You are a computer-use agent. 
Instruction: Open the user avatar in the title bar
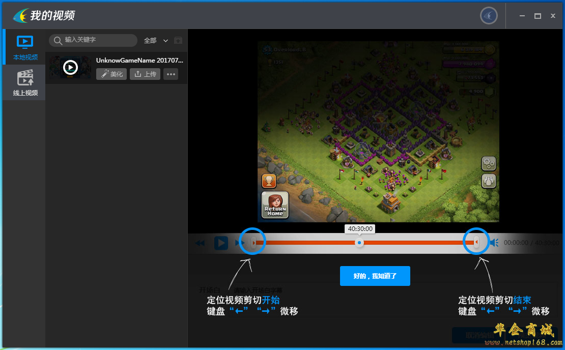[489, 16]
